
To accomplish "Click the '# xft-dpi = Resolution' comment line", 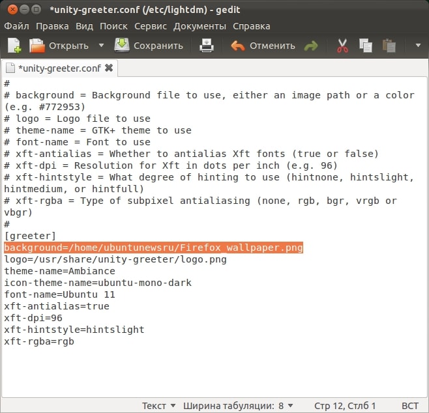I will pos(171,165).
